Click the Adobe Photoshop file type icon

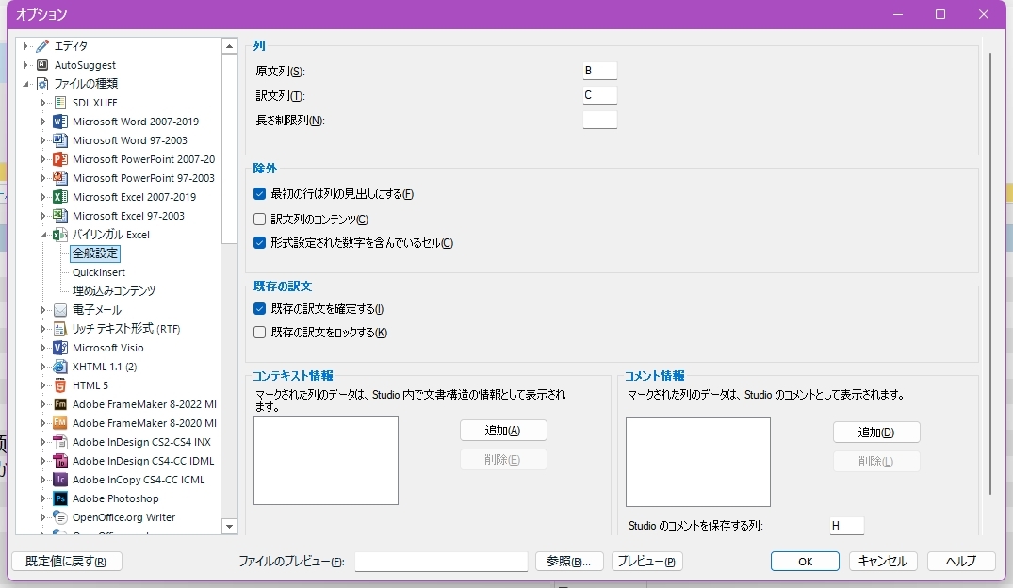[x=60, y=498]
